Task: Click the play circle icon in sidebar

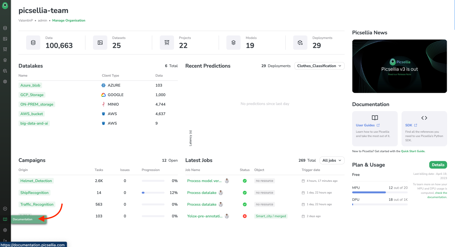Action: [5, 209]
